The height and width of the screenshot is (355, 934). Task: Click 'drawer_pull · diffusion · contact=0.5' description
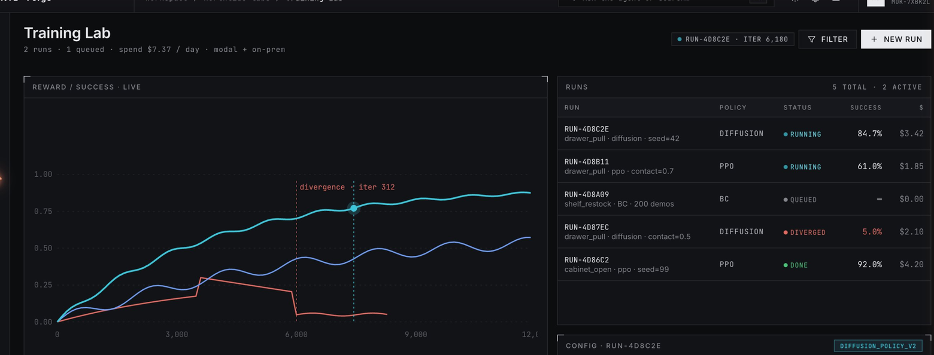627,237
